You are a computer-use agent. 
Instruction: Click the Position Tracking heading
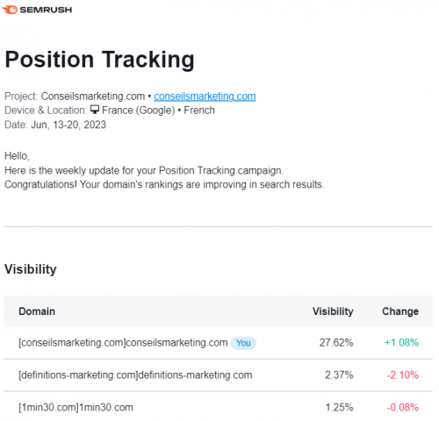[x=99, y=60]
